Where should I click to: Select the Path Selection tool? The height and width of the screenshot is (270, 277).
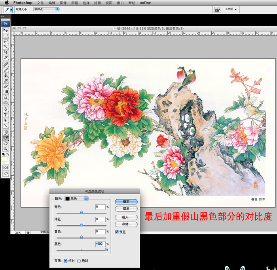point(6,120)
